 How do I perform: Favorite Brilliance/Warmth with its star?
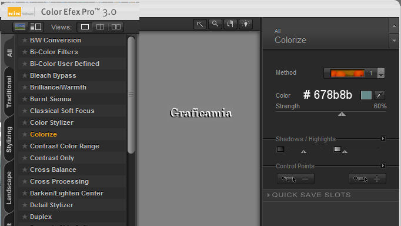coord(25,87)
